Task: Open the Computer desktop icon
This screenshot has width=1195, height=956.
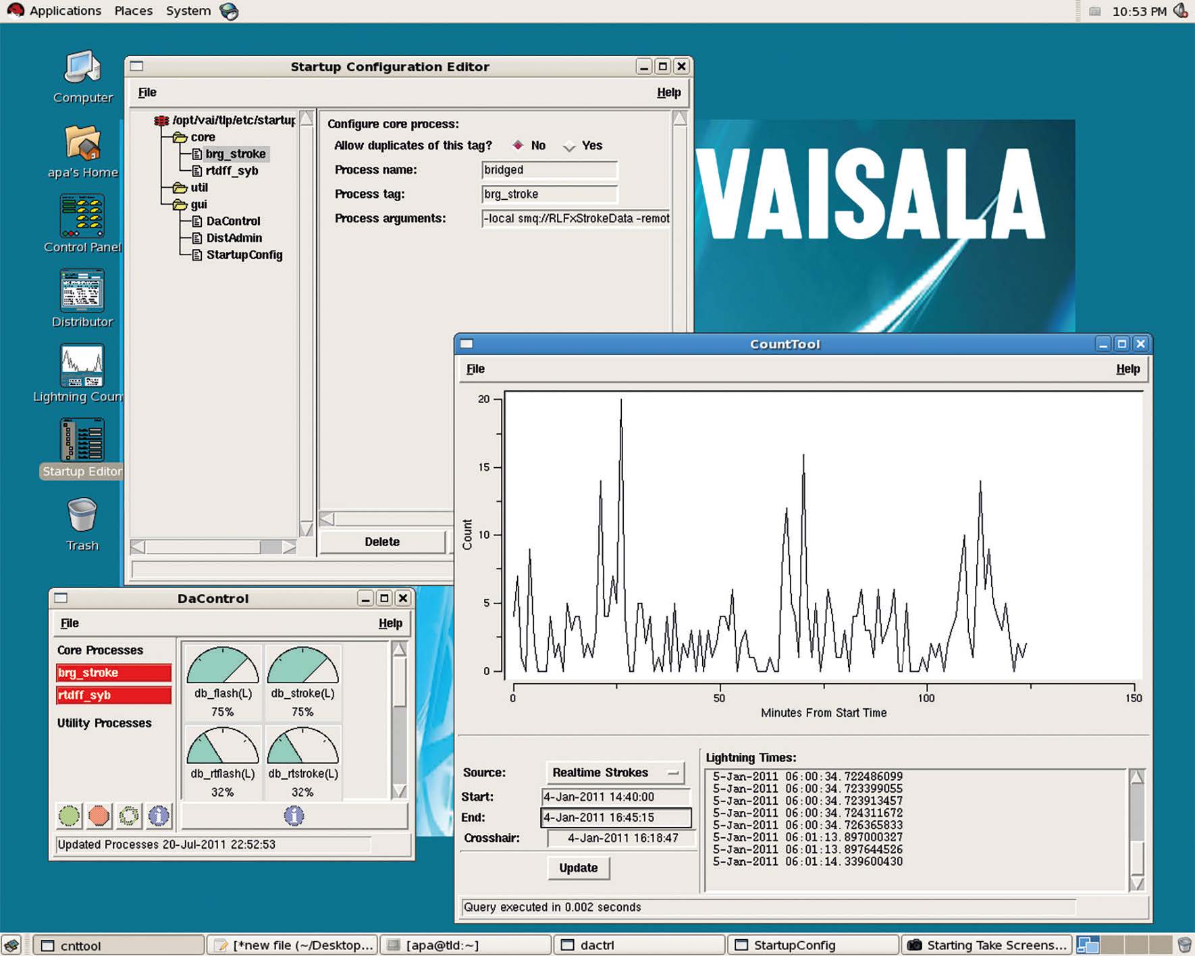Action: [82, 69]
